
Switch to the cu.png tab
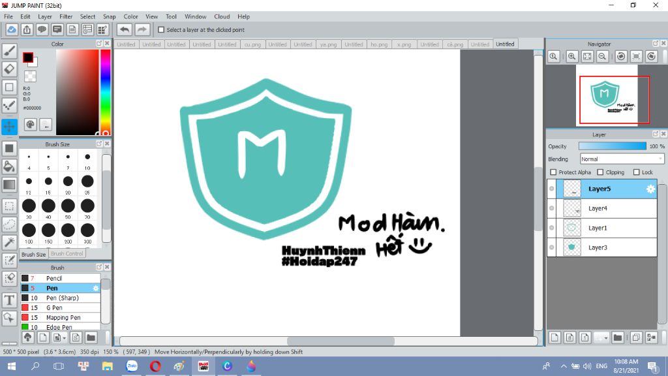pyautogui.click(x=252, y=44)
